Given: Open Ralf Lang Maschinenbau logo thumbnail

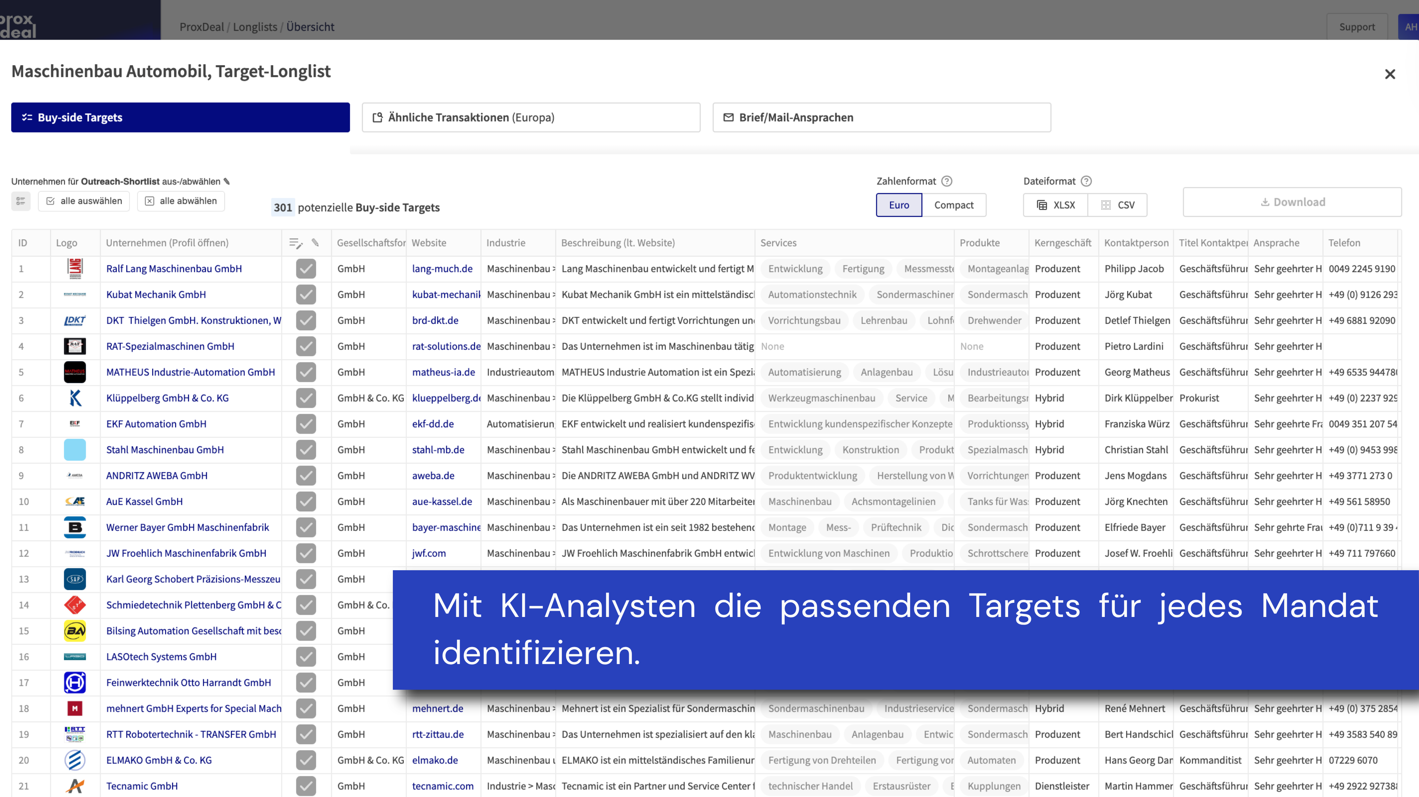Looking at the screenshot, I should (75, 269).
